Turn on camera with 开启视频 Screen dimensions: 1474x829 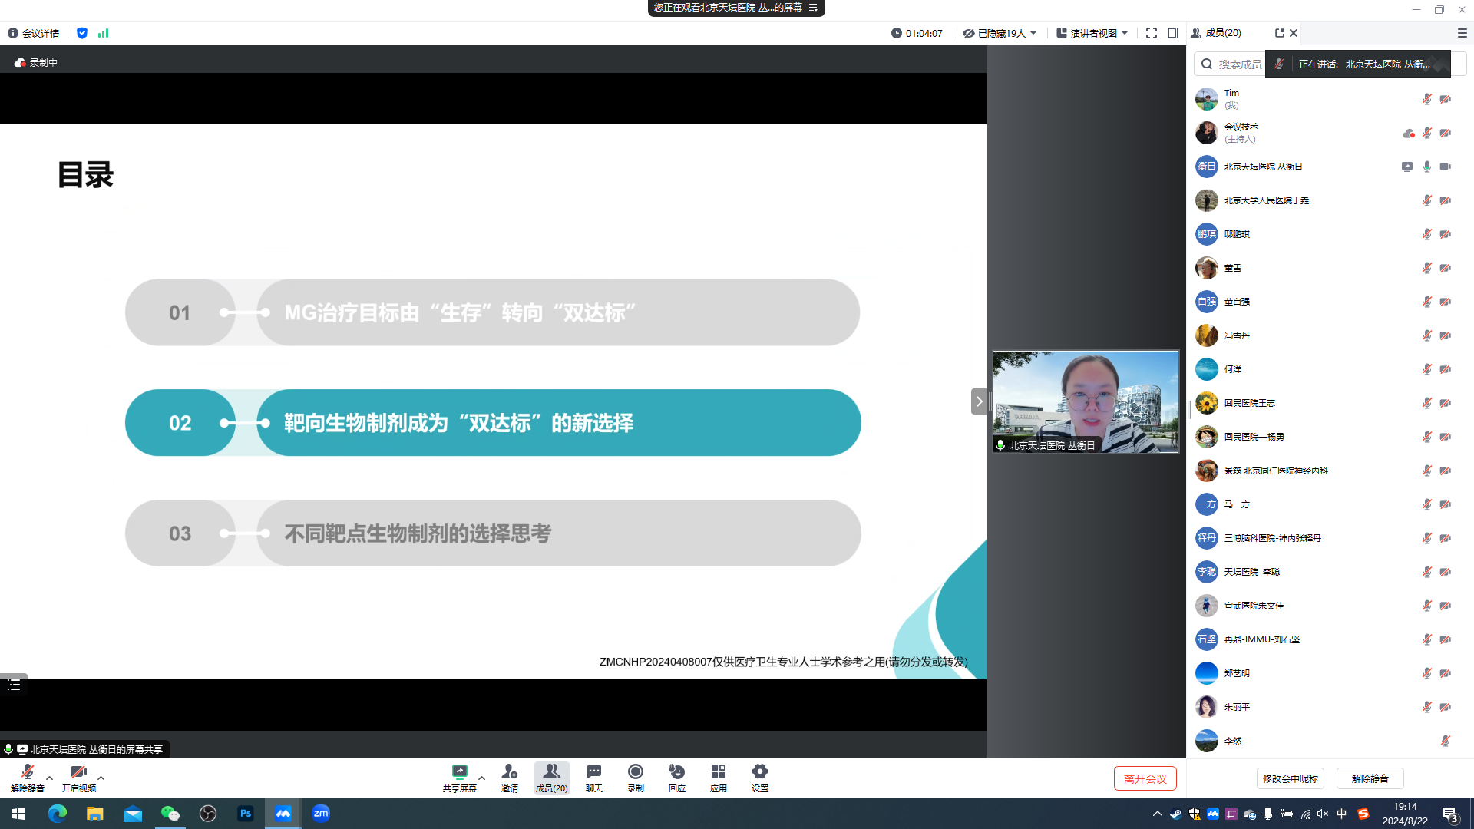pyautogui.click(x=78, y=778)
